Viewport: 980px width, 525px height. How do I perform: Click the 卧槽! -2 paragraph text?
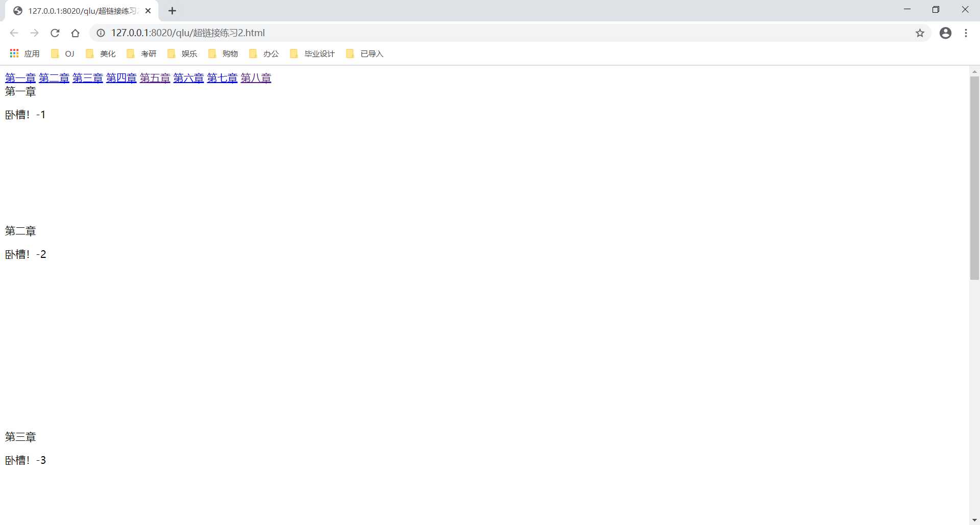26,254
